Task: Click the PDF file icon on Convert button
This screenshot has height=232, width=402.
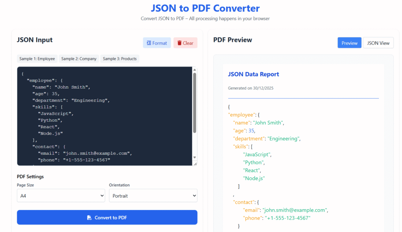Action: point(89,217)
